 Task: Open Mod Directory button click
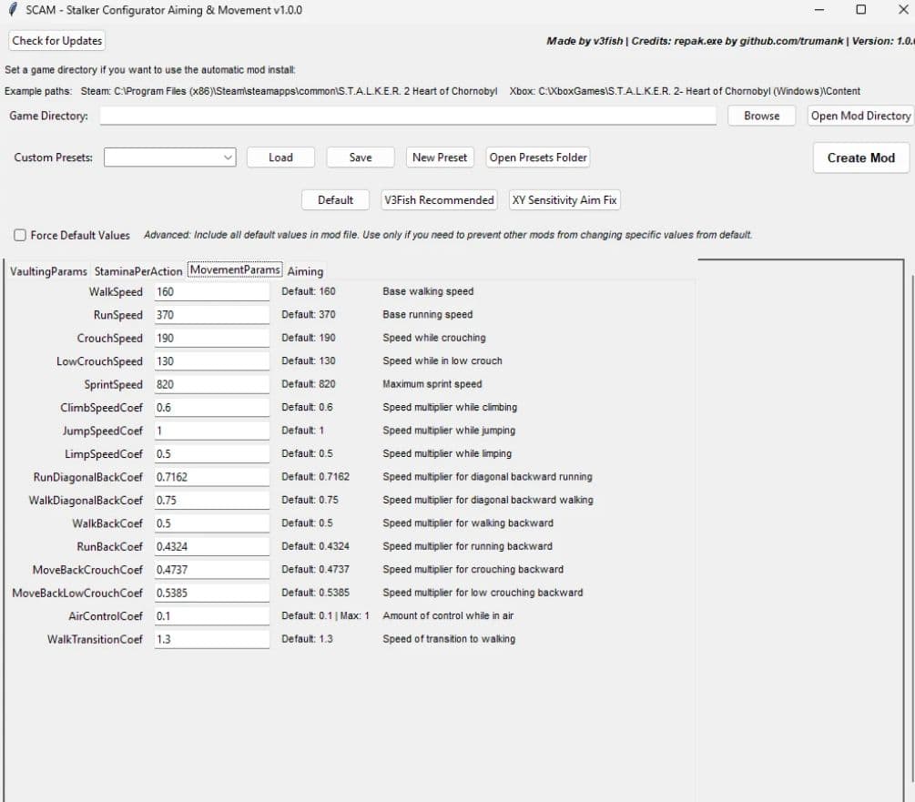pyautogui.click(x=860, y=116)
